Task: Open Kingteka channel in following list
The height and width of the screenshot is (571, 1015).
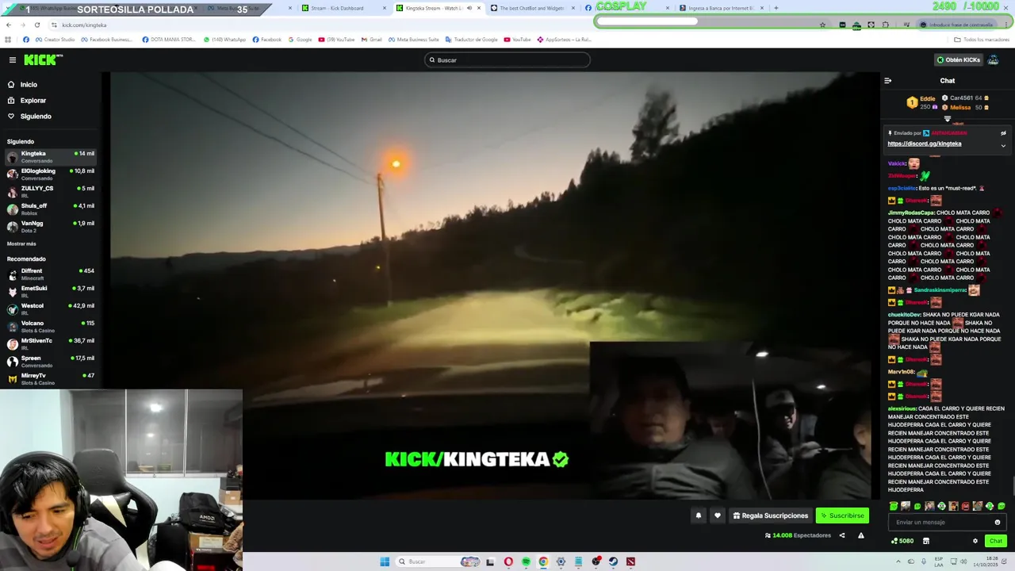Action: click(x=51, y=156)
